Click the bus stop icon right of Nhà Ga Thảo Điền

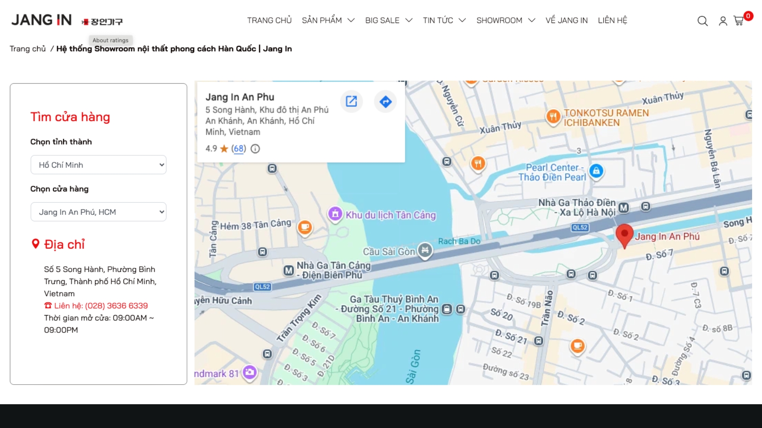point(646,206)
